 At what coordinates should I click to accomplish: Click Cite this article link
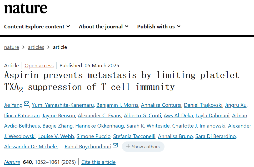(x=98, y=162)
